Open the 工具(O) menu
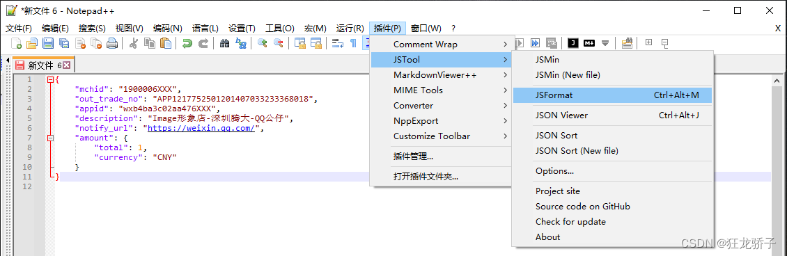The image size is (787, 256). pos(279,28)
